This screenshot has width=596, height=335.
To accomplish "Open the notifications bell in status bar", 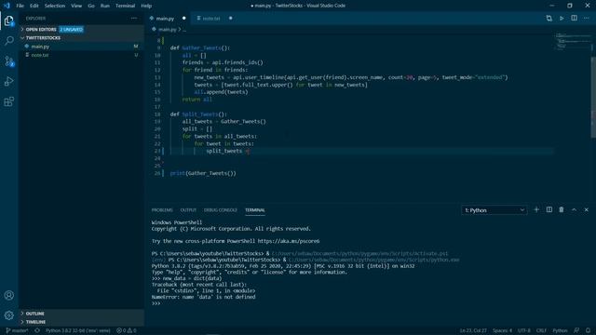I will 588,330.
